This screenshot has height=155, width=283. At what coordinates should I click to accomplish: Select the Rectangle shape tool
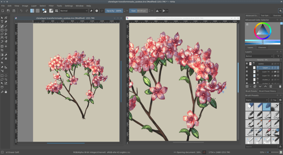(x=2, y=30)
